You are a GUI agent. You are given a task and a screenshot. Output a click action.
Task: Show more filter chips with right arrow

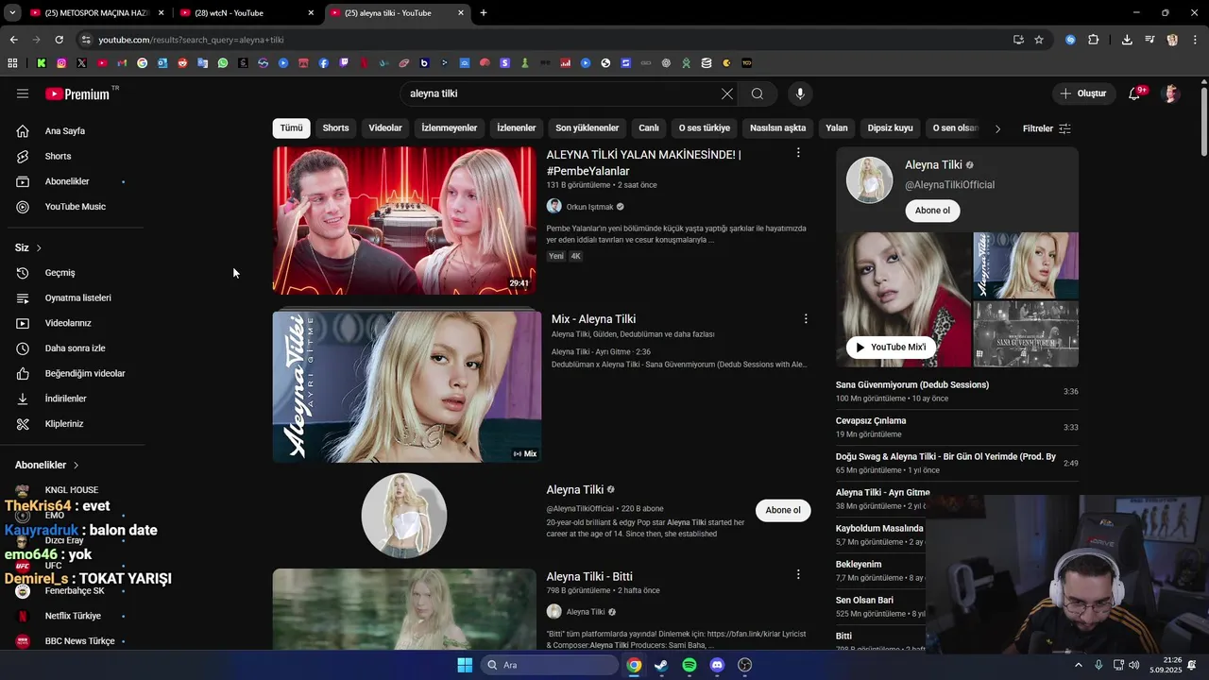[997, 128]
